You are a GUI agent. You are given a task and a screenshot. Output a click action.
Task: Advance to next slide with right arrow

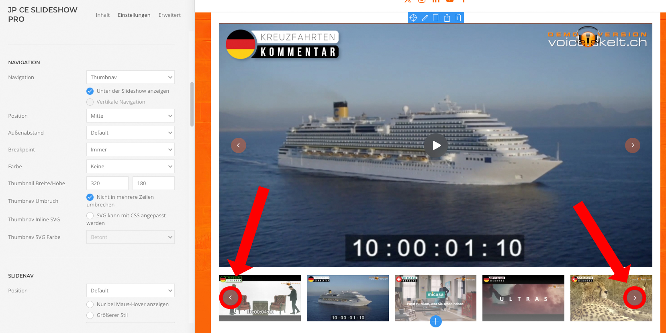tap(633, 145)
